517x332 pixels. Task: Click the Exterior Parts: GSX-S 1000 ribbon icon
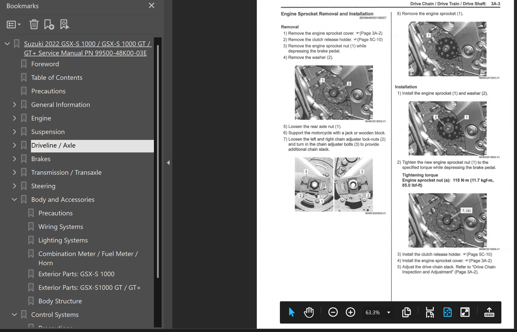pyautogui.click(x=31, y=274)
